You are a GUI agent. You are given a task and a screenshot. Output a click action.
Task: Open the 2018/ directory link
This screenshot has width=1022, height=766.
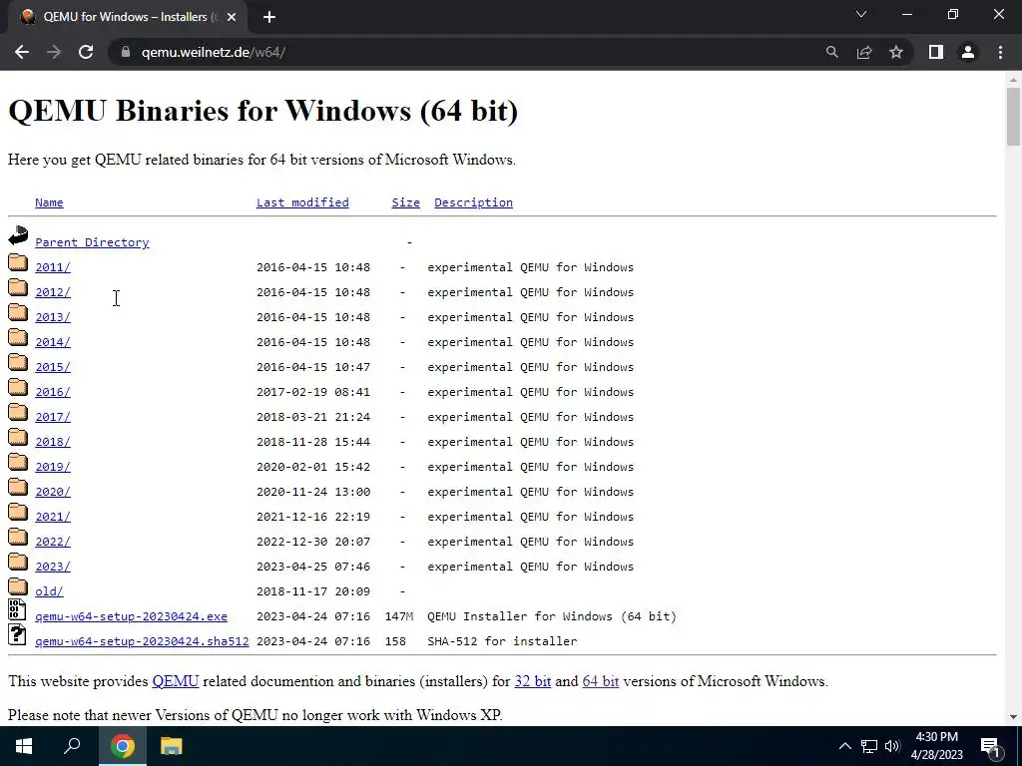pyautogui.click(x=53, y=442)
